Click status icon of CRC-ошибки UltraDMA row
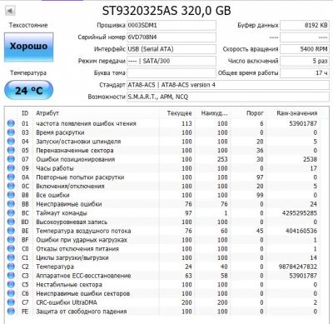This screenshot has height=324, width=333. 11,302
